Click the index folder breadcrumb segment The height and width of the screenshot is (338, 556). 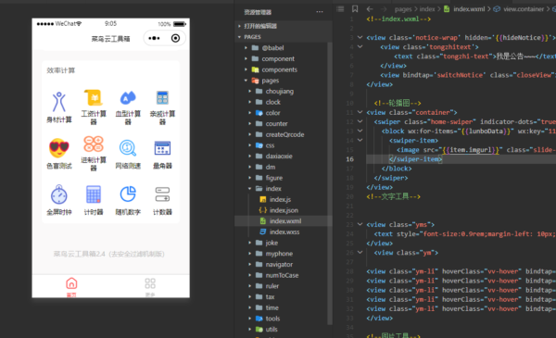click(x=427, y=9)
